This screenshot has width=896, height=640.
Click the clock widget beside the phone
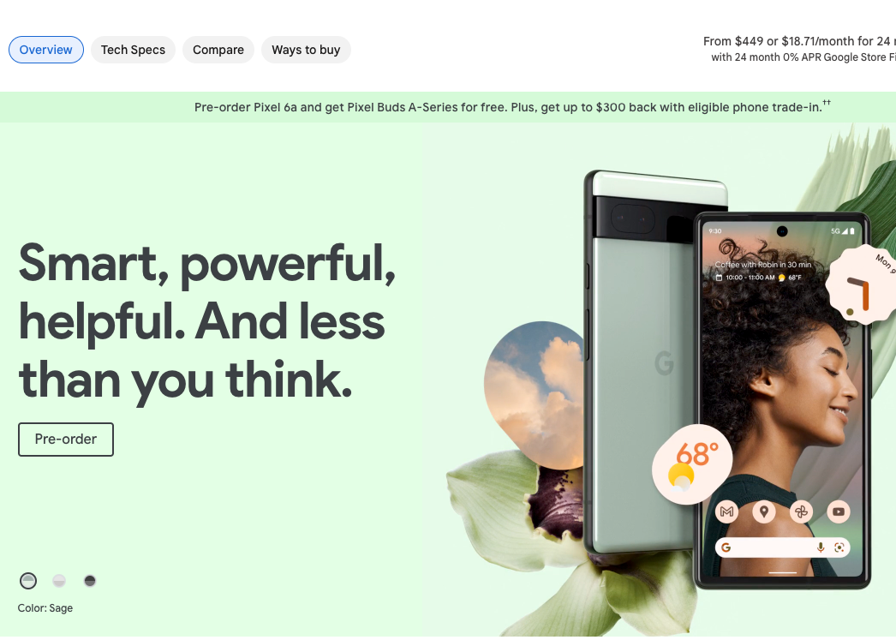pos(862,284)
